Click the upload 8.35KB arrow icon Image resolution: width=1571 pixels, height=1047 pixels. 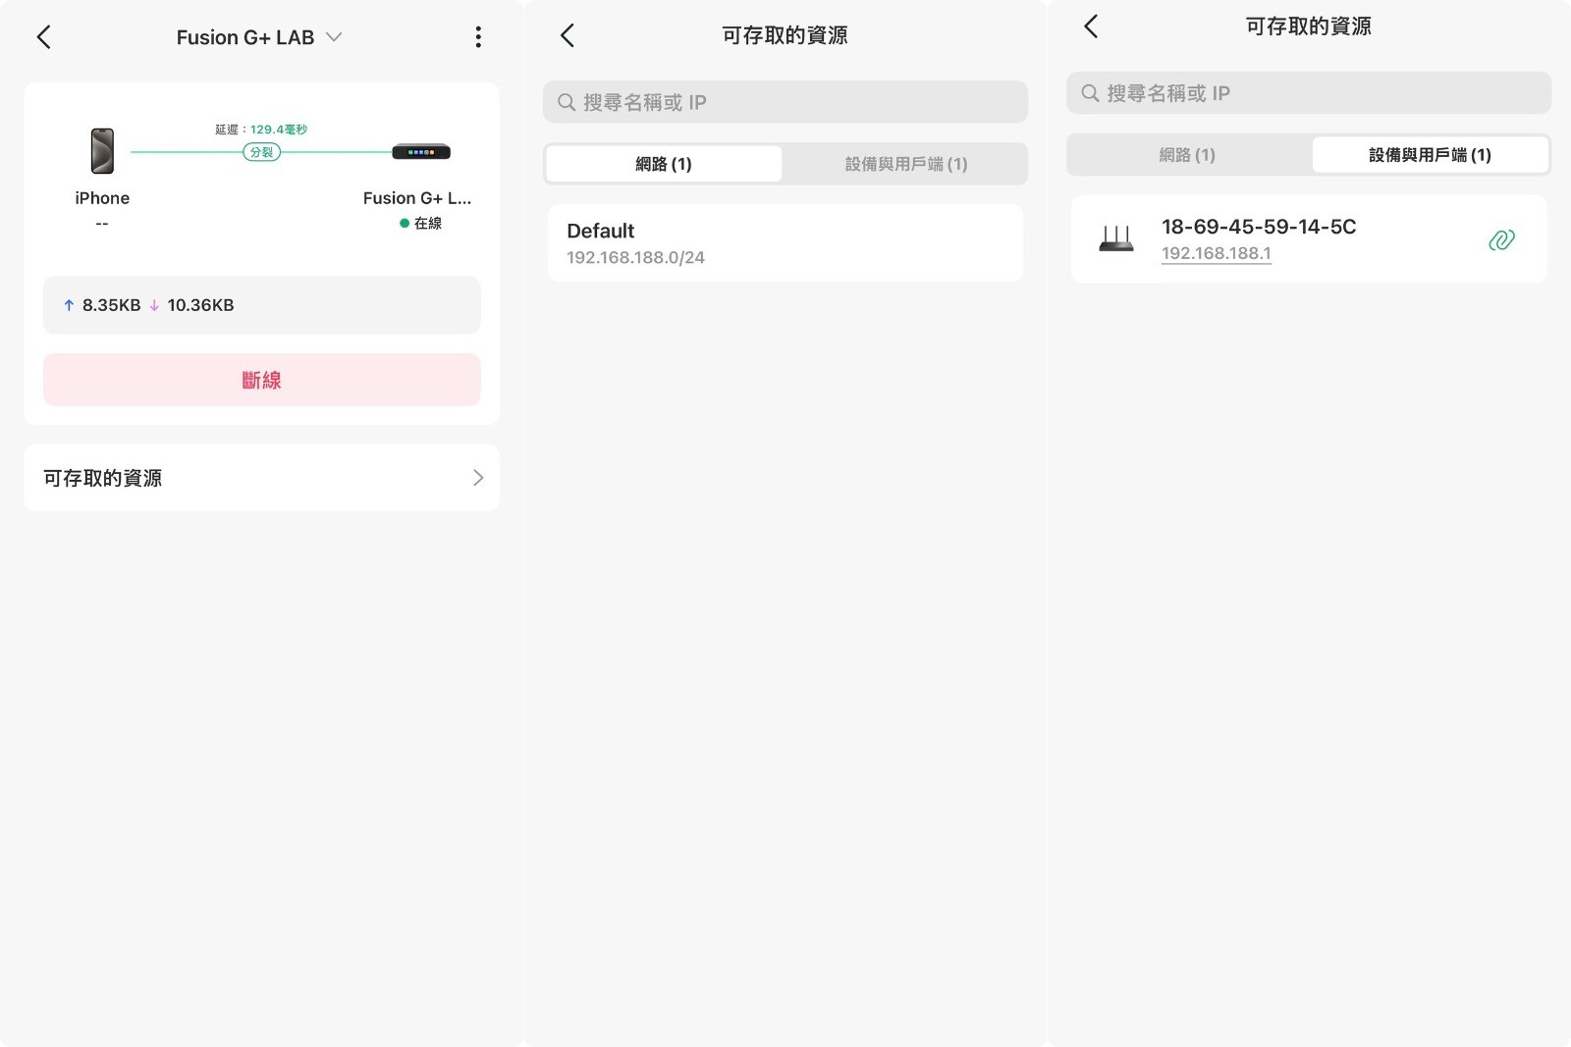pos(69,305)
